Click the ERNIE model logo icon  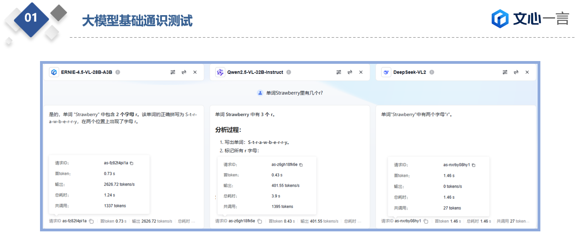pos(54,72)
